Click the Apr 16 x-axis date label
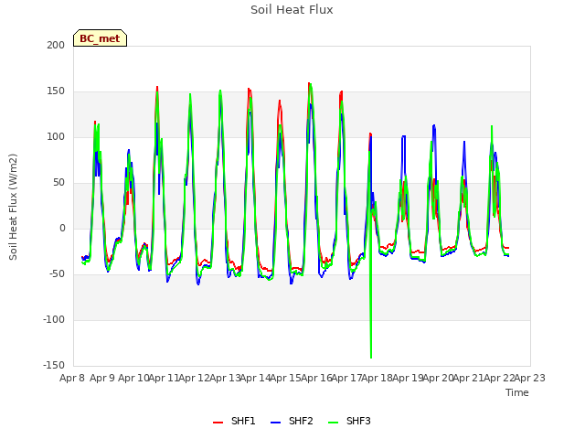The height and width of the screenshot is (439, 585). coord(316,378)
